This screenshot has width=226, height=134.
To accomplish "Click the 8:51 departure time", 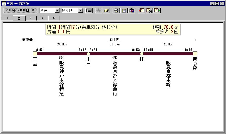I will [x=40, y=50].
